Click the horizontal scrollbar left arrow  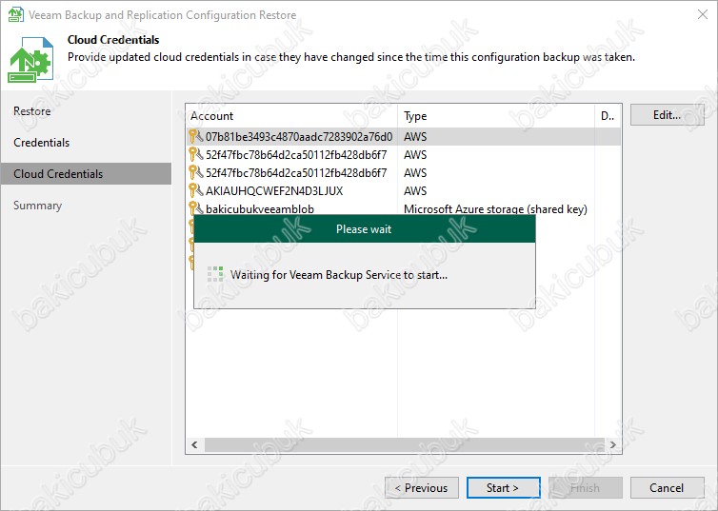(x=194, y=444)
